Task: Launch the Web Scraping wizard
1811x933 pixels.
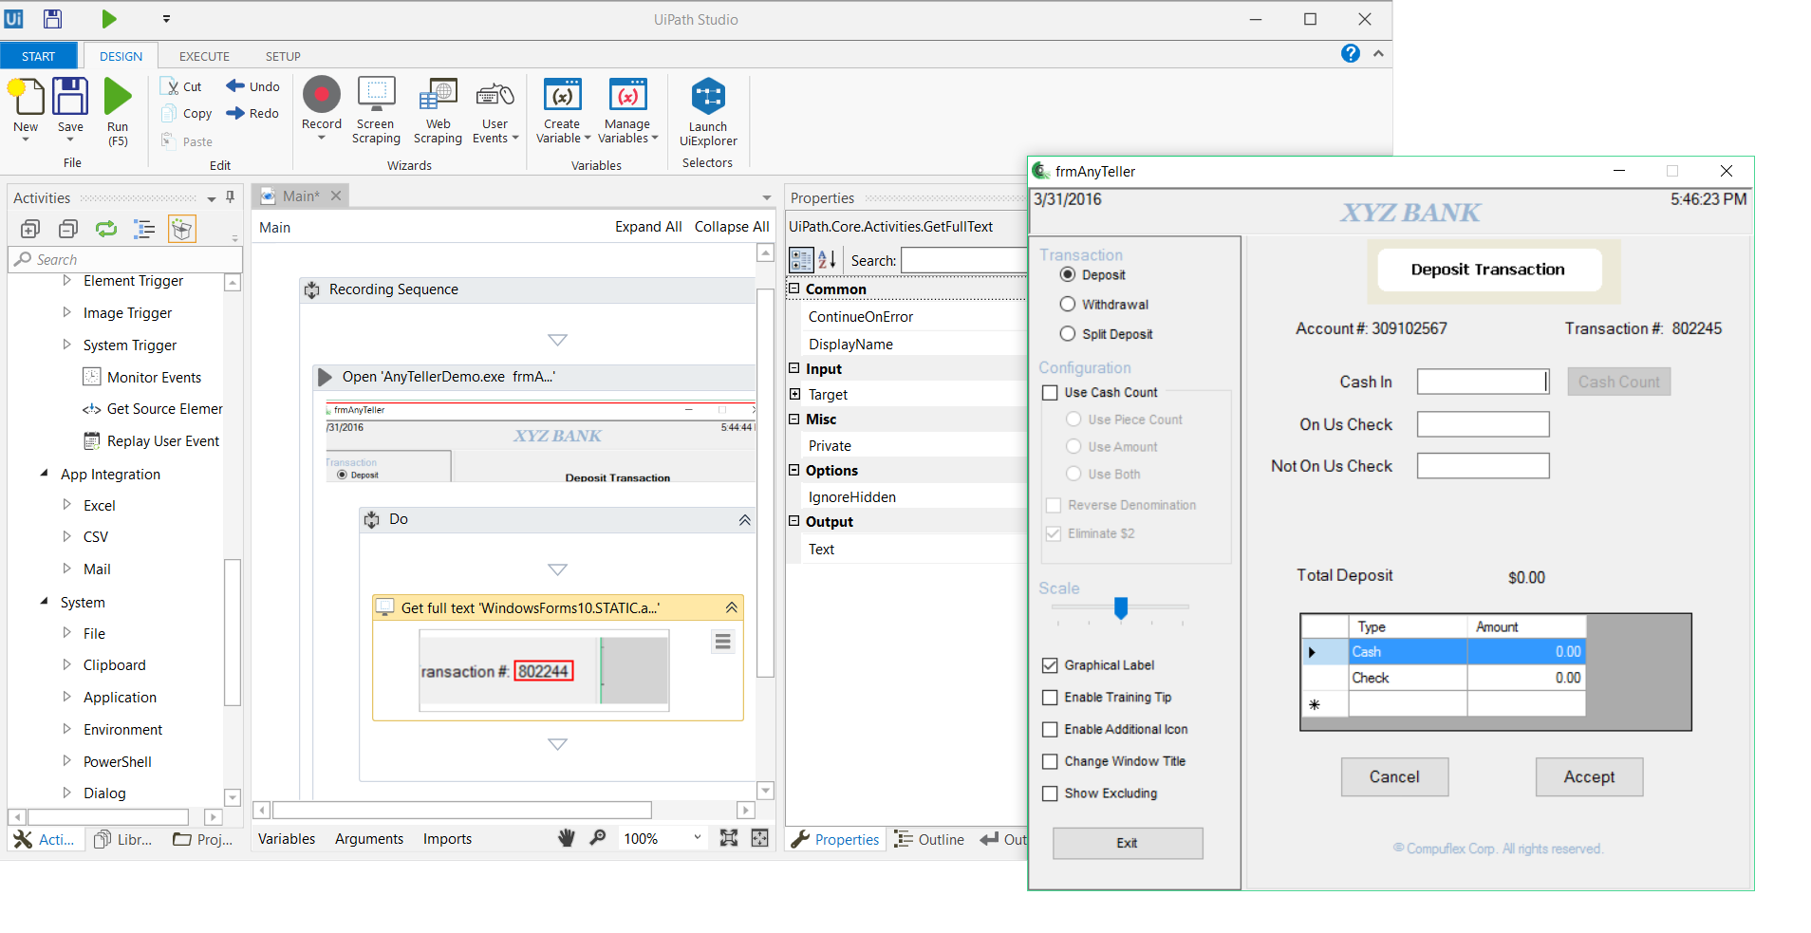Action: [x=438, y=96]
